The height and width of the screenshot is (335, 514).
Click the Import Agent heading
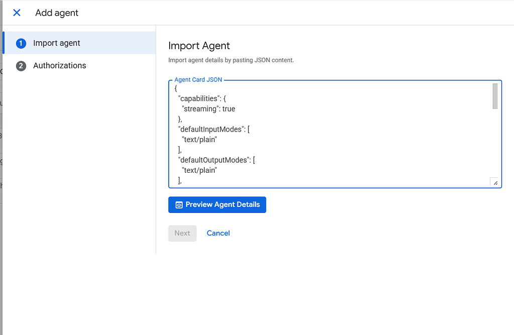tap(199, 46)
